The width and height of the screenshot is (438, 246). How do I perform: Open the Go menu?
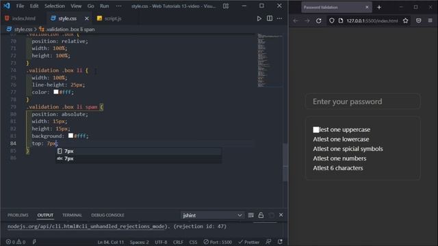pyautogui.click(x=90, y=6)
